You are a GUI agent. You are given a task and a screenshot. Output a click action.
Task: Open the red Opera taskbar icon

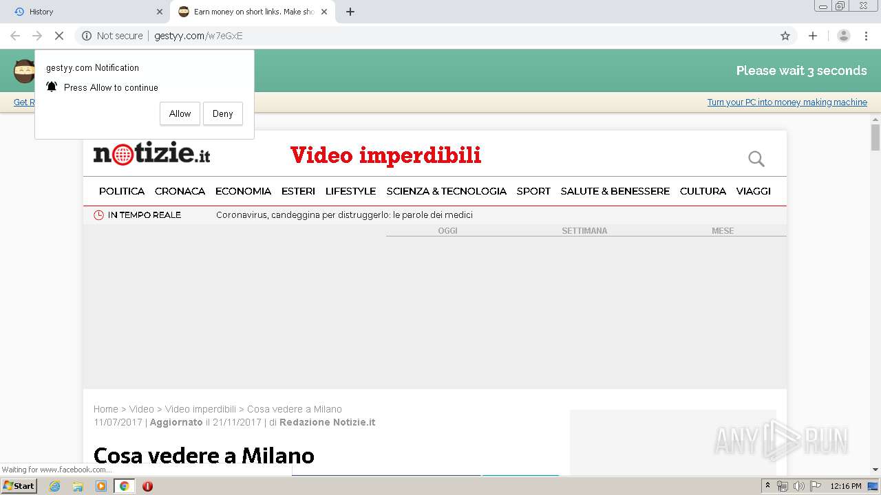pyautogui.click(x=147, y=486)
